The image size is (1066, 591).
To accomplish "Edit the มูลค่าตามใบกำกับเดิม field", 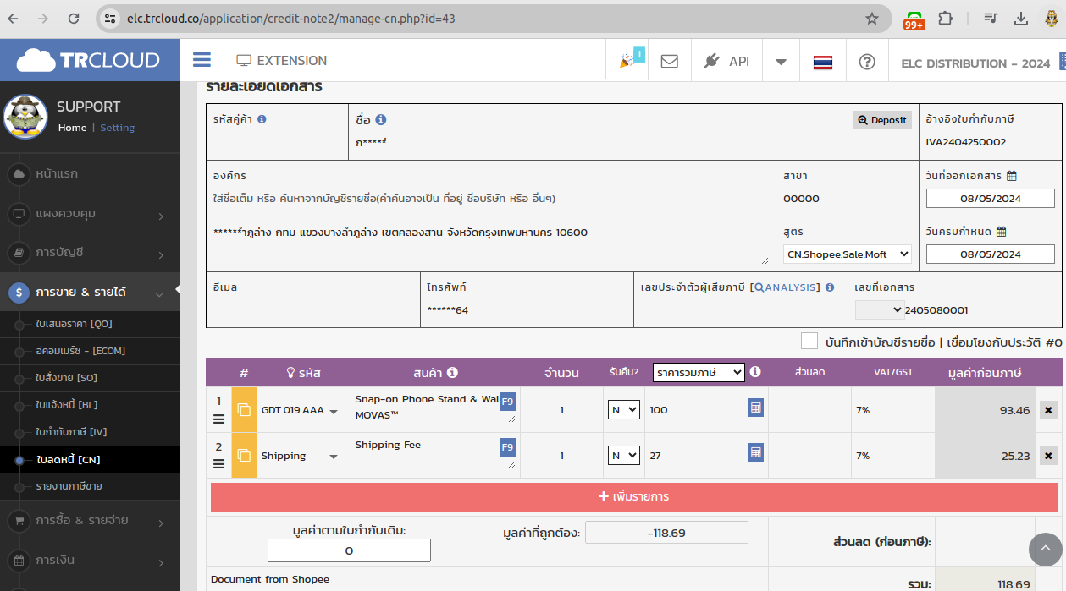I will click(349, 550).
